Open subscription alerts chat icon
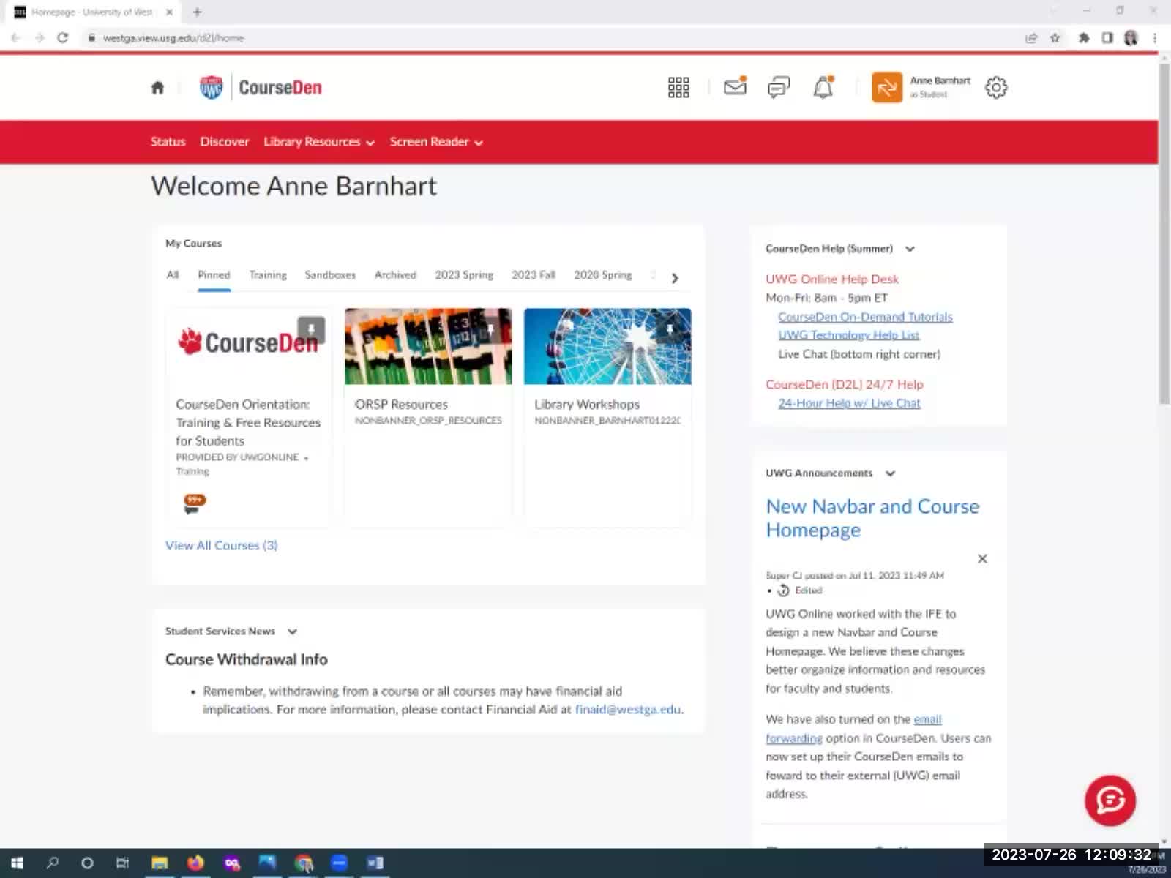The width and height of the screenshot is (1171, 878). tap(779, 88)
